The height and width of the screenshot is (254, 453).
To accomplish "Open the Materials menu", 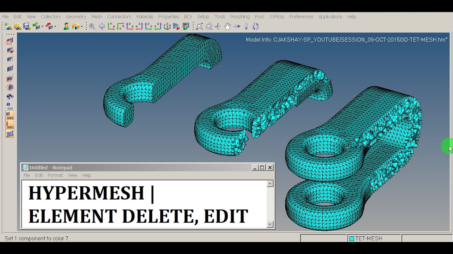I will tap(145, 17).
